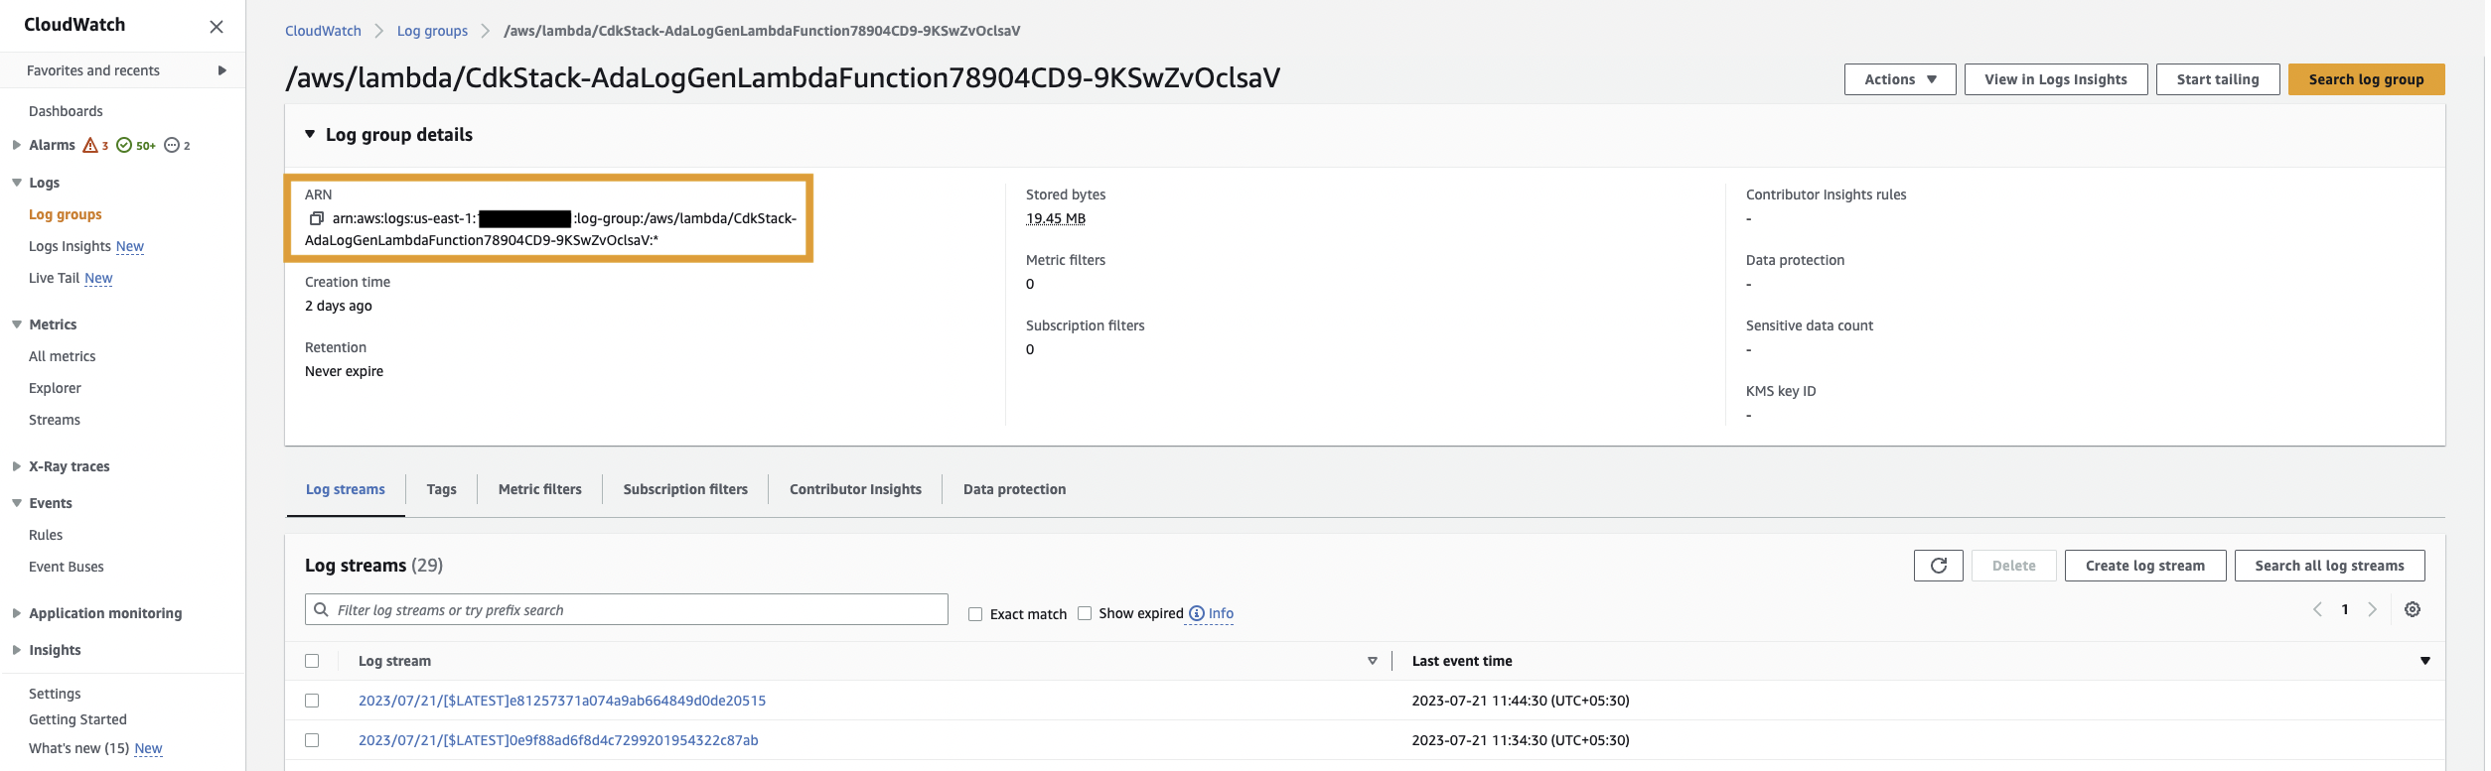
Task: Enable Exact match checkbox
Action: [x=975, y=614]
